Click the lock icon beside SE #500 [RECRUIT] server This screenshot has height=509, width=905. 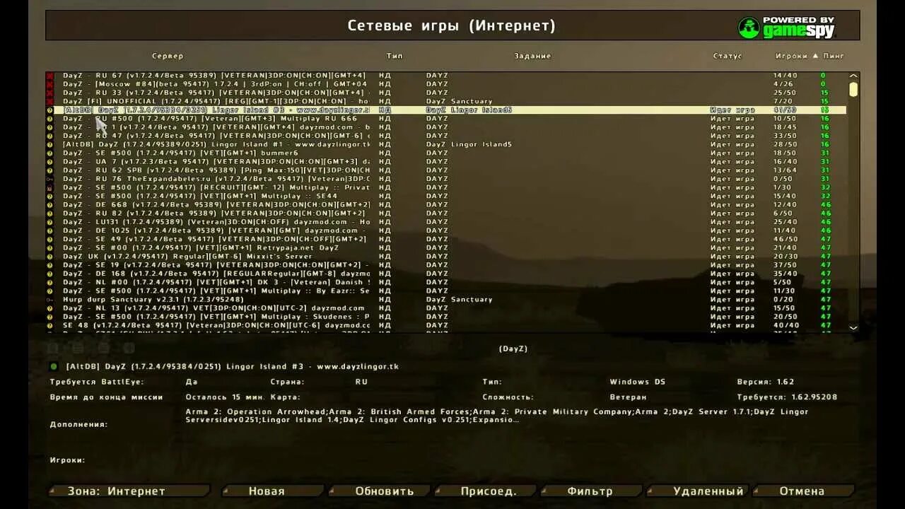pyautogui.click(x=50, y=187)
